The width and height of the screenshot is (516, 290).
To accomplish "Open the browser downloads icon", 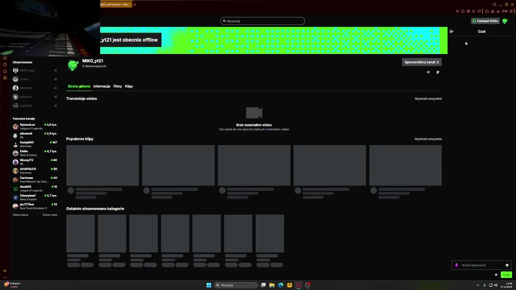I will 498,11.
